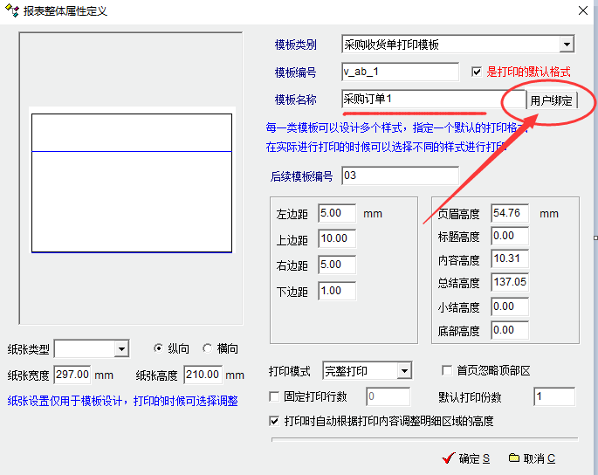Click the app icon in title bar

pos(11,11)
